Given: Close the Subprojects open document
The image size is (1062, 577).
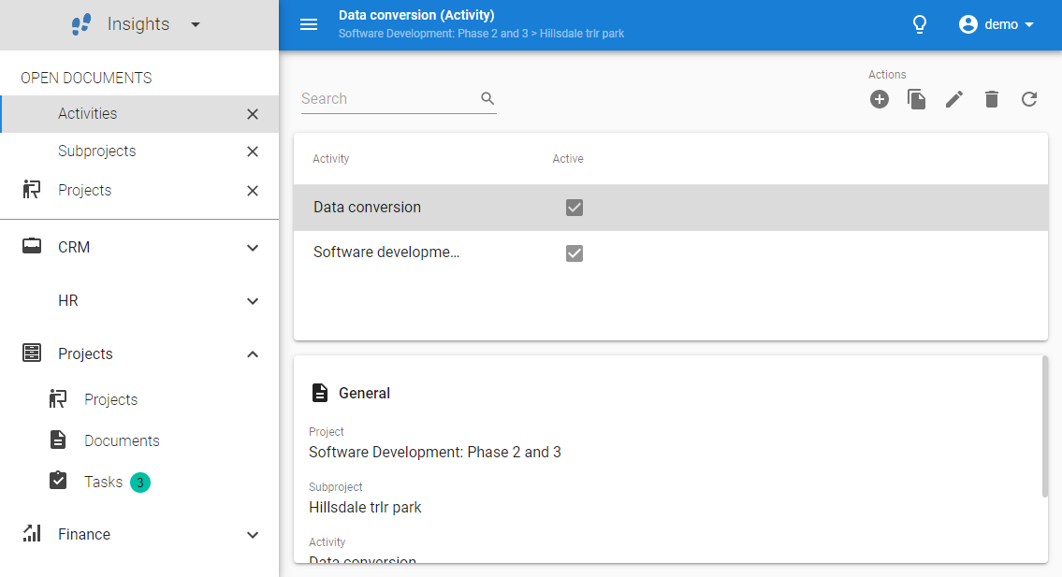Looking at the screenshot, I should (253, 151).
